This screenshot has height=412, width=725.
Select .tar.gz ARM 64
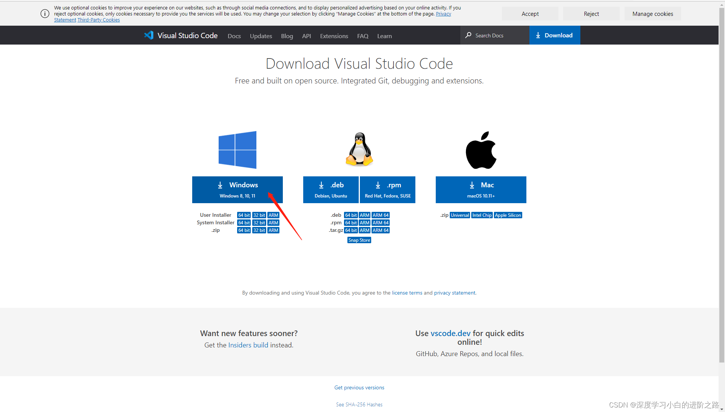[381, 230]
